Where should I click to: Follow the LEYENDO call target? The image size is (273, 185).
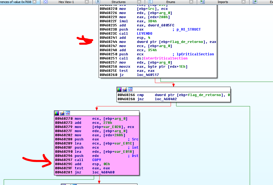[x=144, y=34]
